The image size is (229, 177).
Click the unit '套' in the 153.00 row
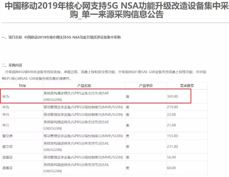128,136
